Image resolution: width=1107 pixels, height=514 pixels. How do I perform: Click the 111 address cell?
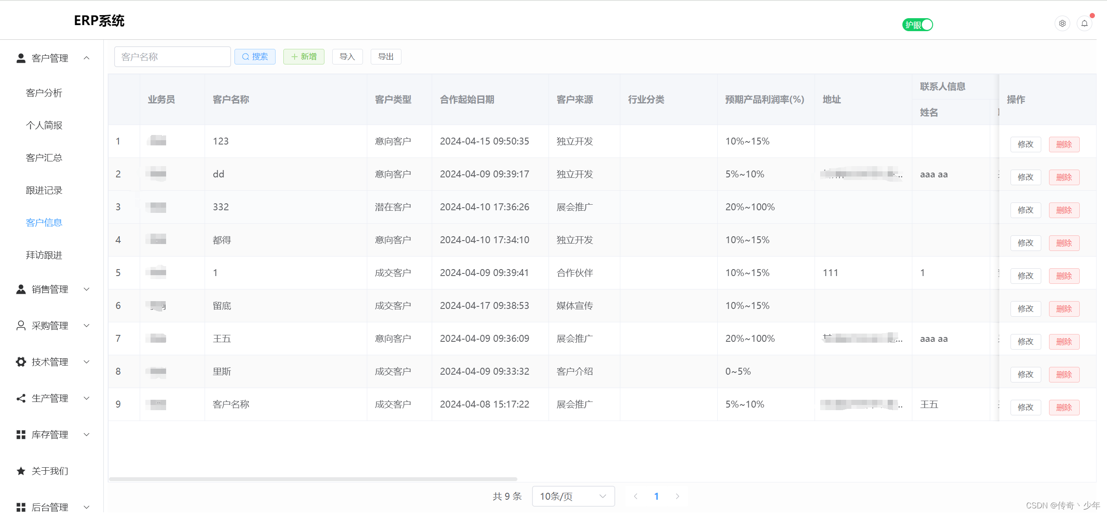(830, 273)
